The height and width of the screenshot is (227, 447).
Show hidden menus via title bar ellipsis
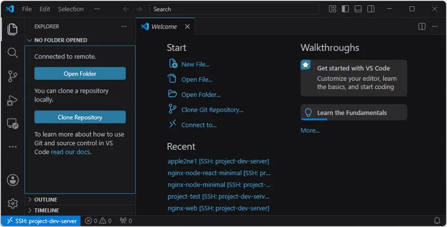(x=97, y=9)
